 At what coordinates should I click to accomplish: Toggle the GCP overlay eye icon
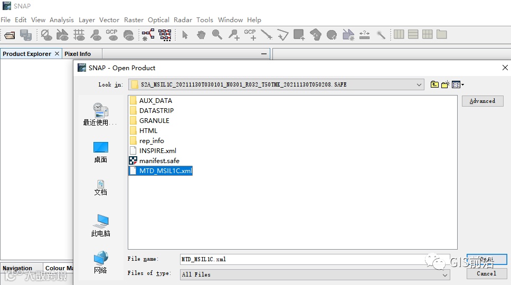click(x=112, y=35)
